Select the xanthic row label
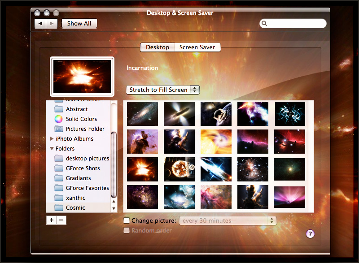 point(75,198)
